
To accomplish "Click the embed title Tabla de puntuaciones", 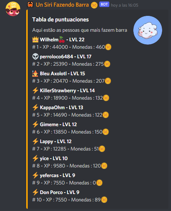I will coord(61,20).
